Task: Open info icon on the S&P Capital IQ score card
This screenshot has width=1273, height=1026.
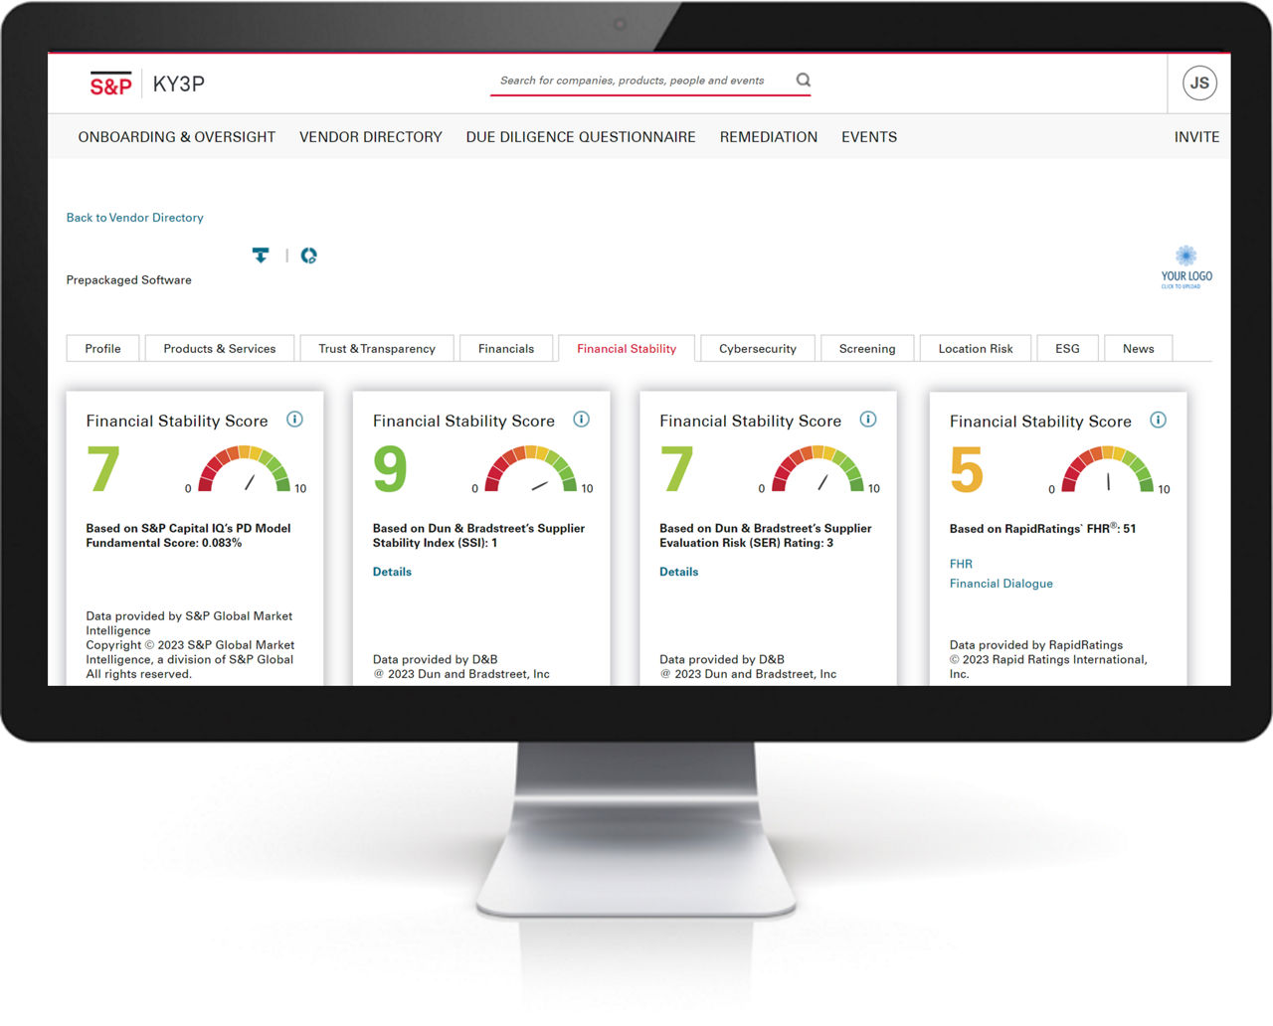Action: 294,420
